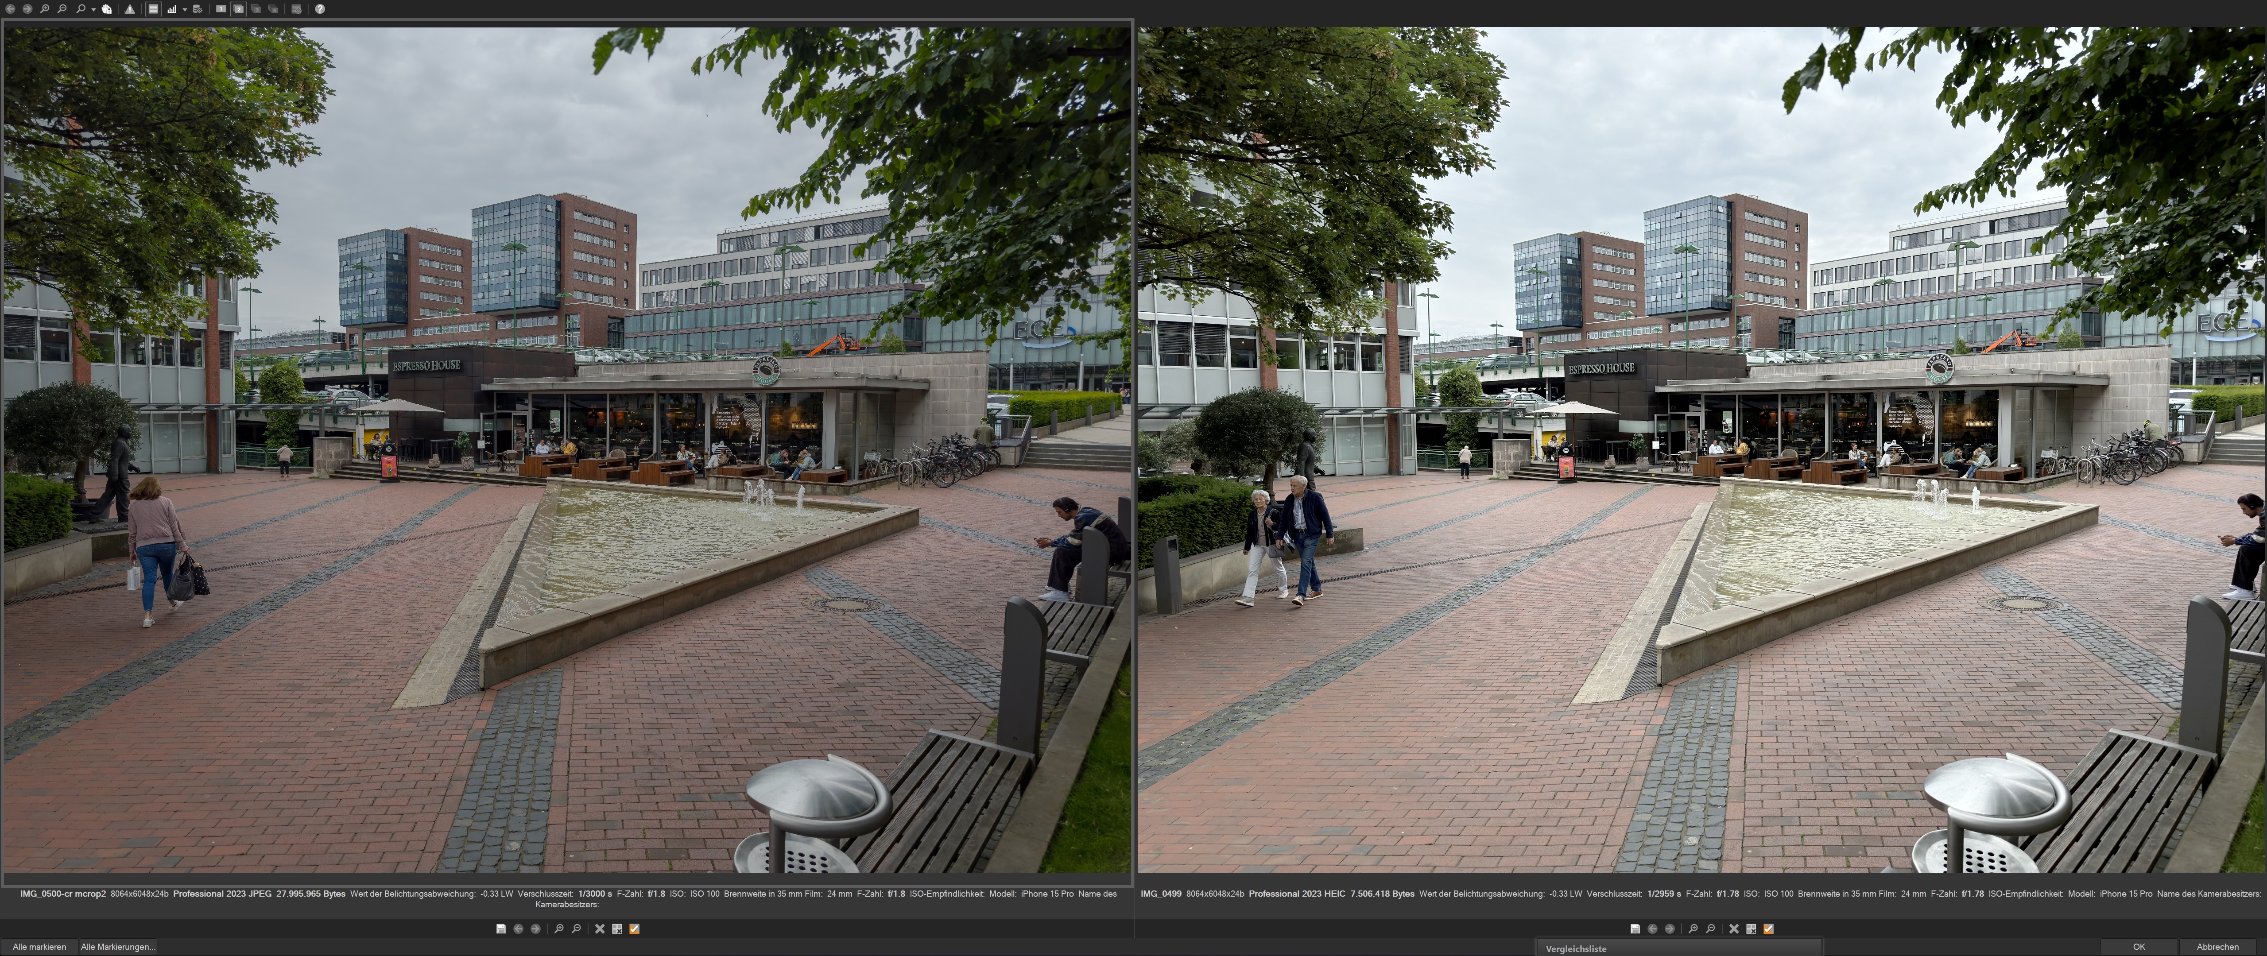Open the database settings icon
Image resolution: width=2267 pixels, height=956 pixels.
coord(197,9)
